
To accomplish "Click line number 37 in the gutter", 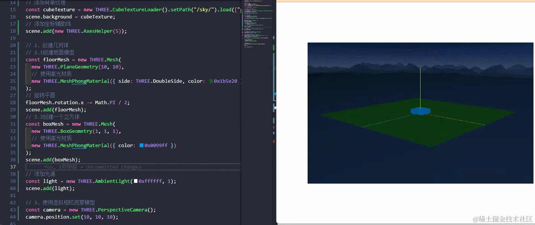I will (x=12, y=167).
